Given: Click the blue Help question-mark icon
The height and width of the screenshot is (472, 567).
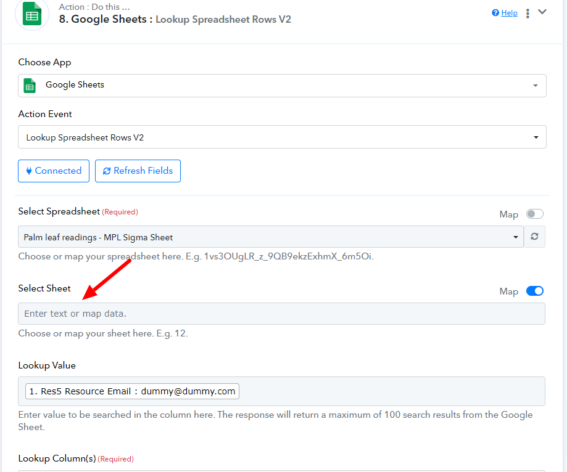Looking at the screenshot, I should [x=495, y=13].
